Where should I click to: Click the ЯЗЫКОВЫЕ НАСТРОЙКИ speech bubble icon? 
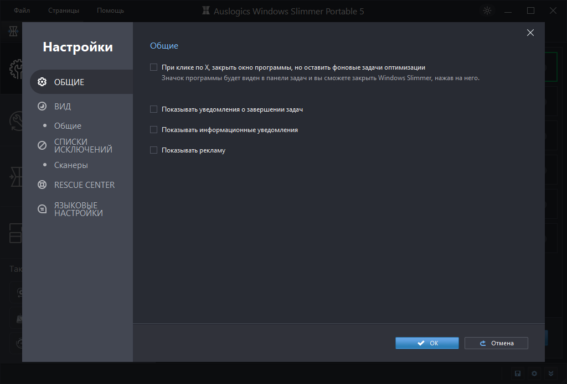(42, 209)
